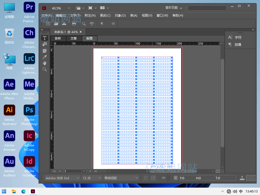Run spell check with abc icon
Image resolution: width=260 pixels, height=195 pixels.
[x=92, y=24]
